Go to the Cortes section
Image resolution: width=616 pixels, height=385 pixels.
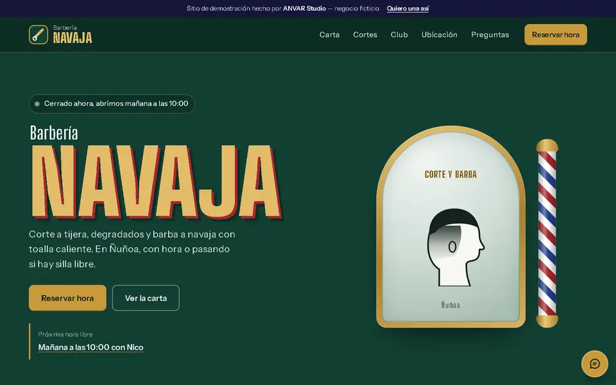coord(365,35)
